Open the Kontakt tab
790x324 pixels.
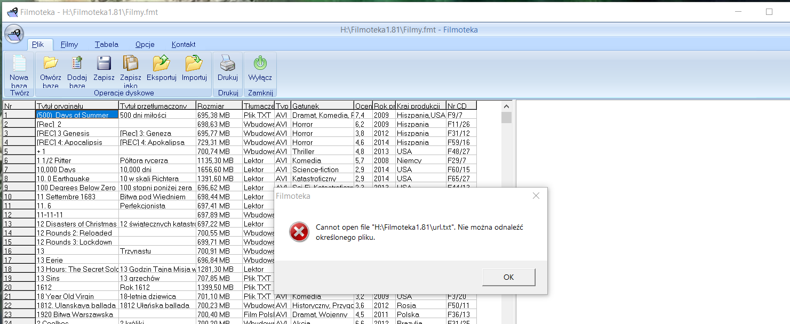pyautogui.click(x=183, y=45)
